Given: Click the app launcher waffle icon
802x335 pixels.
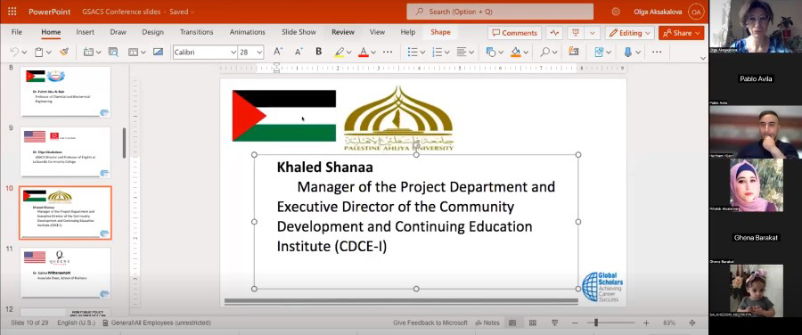Looking at the screenshot, I should pyautogui.click(x=12, y=12).
